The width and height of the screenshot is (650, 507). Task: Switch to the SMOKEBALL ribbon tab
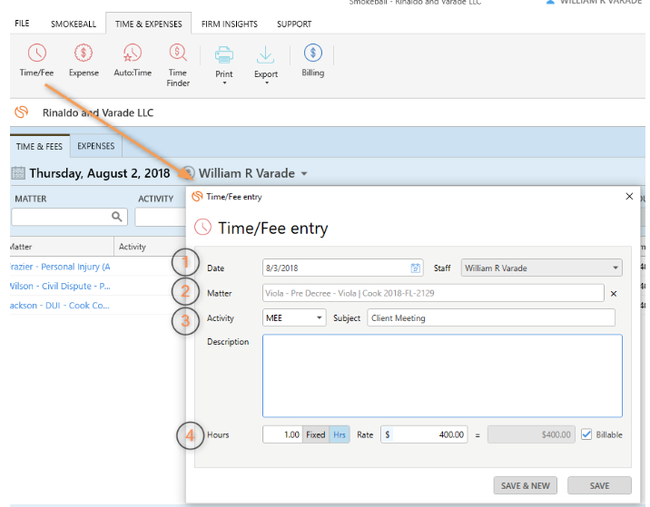(74, 24)
